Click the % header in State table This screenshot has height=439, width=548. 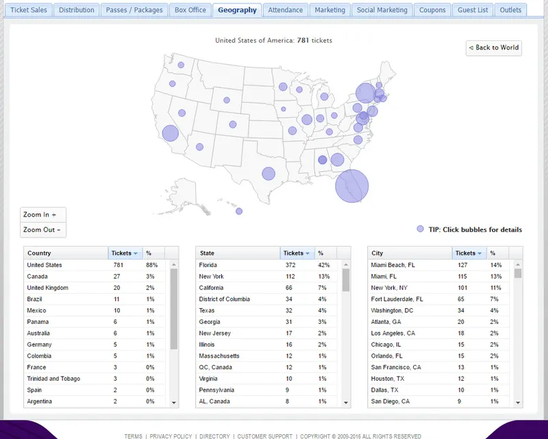(325, 253)
